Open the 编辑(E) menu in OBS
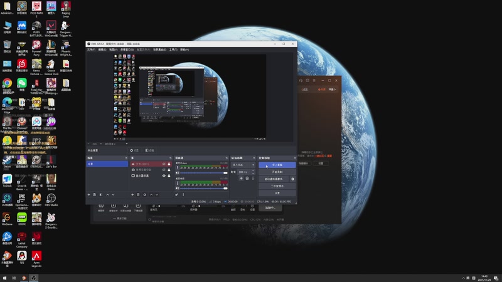Viewport: 502px width, 282px height. [x=102, y=50]
